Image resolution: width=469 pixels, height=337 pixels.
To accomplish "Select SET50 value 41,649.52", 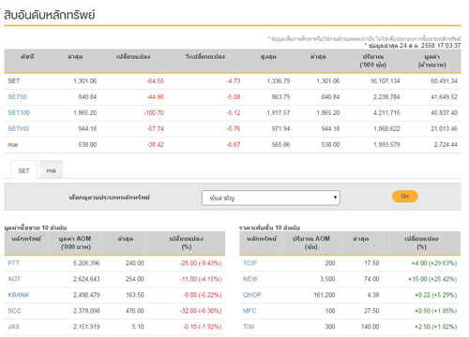I will [444, 97].
